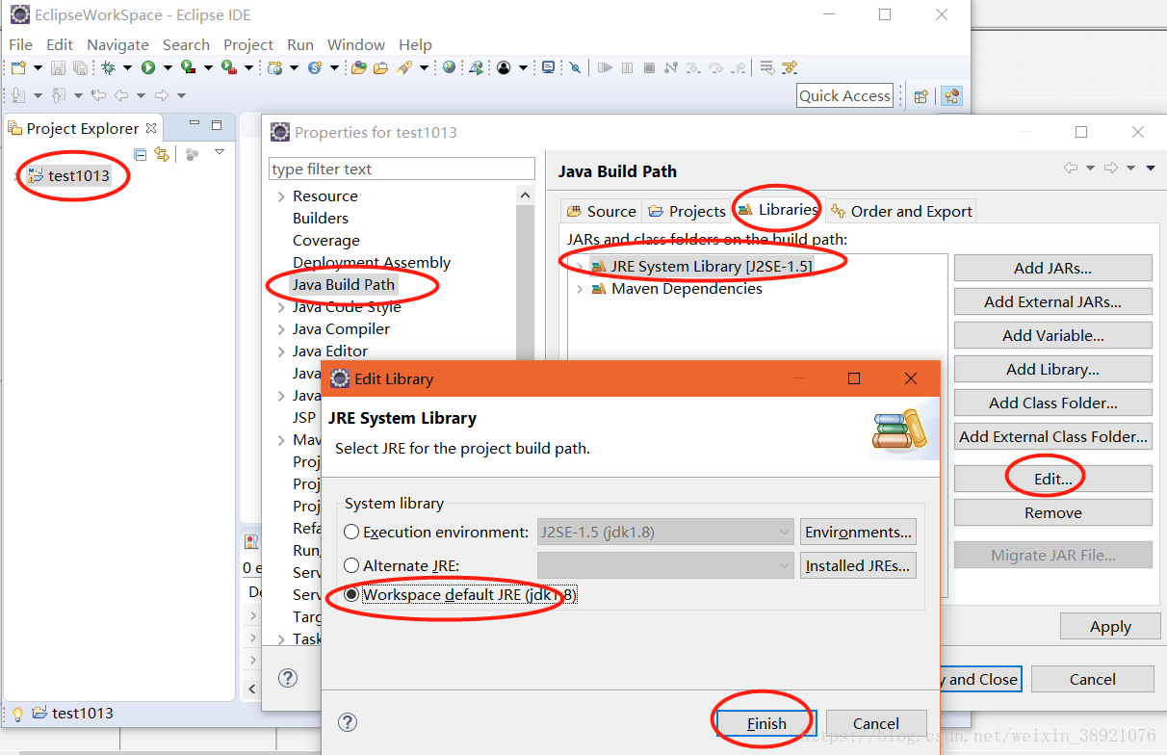Click the Coverage run toolbar icon
This screenshot has width=1167, height=755.
pos(189,67)
